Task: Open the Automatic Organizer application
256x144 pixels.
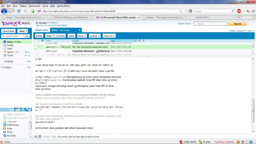Action: [15, 118]
